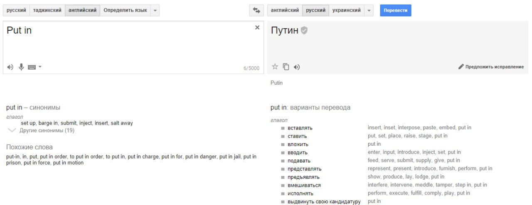
Task: Select английский as target language
Action: pyautogui.click(x=285, y=10)
